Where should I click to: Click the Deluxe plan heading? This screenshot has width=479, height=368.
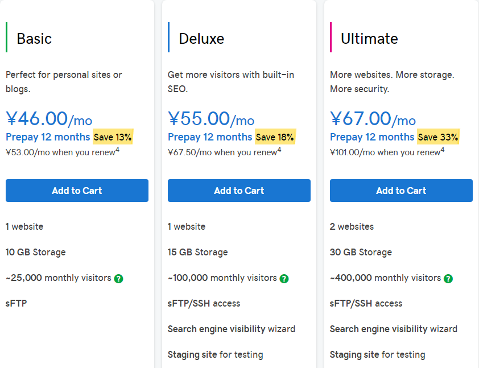[x=201, y=39]
